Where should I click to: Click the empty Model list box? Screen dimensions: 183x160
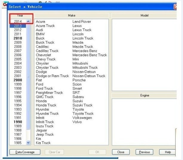click(x=144, y=55)
